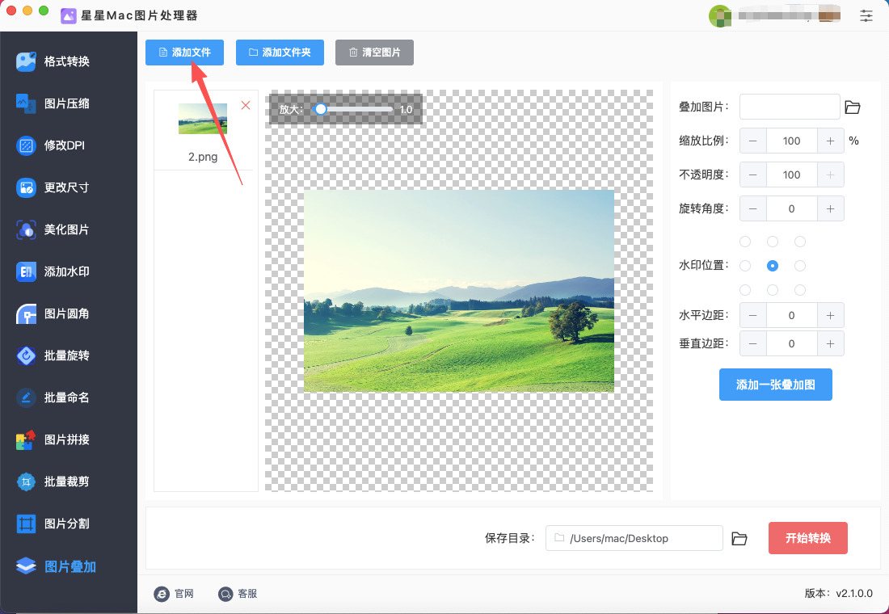Open the settings sliders icon at top right

[866, 15]
